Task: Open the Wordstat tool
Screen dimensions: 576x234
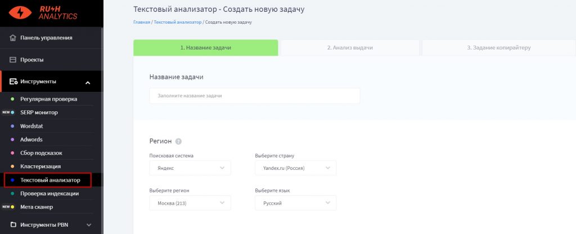Action: [x=31, y=126]
